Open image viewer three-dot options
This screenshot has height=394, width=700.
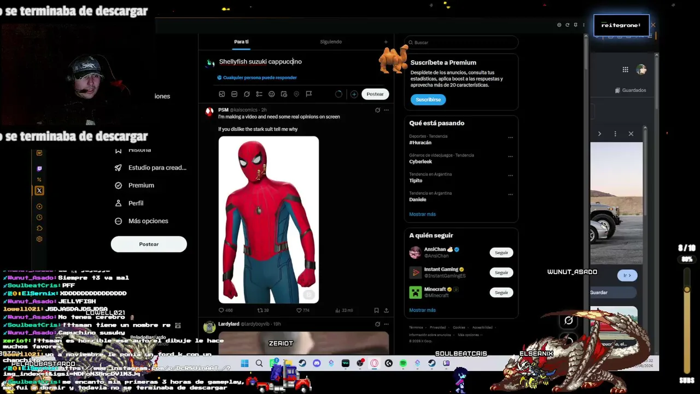(615, 134)
